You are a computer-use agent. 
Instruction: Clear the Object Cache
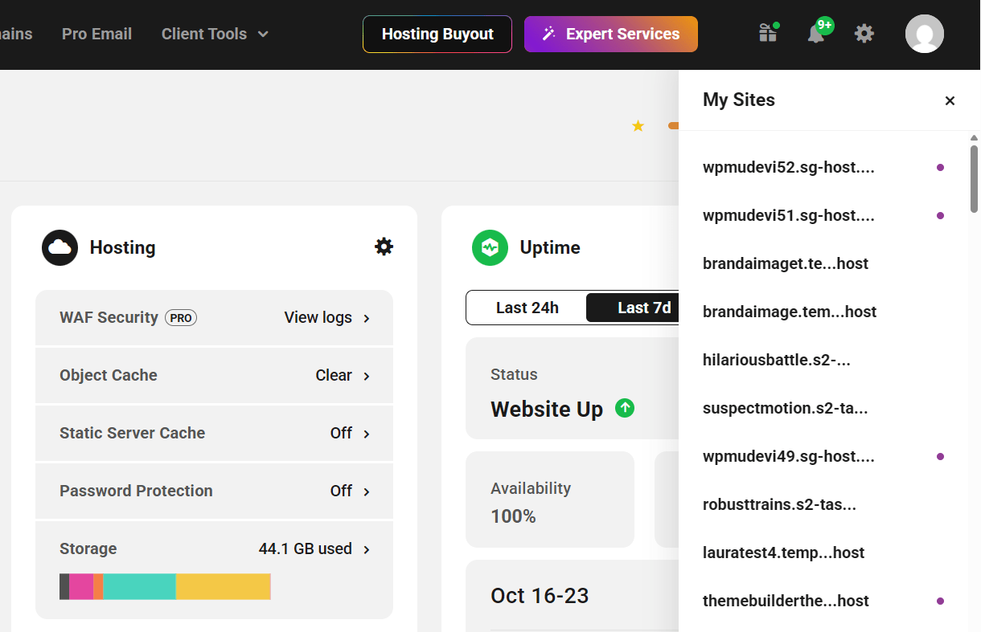pos(342,376)
